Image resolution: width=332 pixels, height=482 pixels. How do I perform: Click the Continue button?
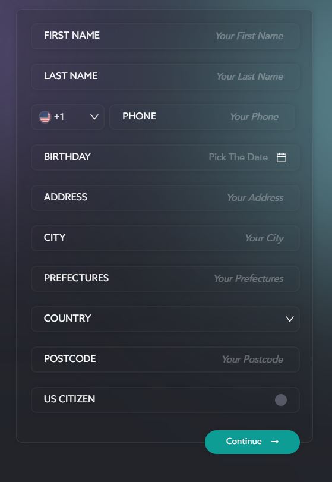(x=252, y=442)
